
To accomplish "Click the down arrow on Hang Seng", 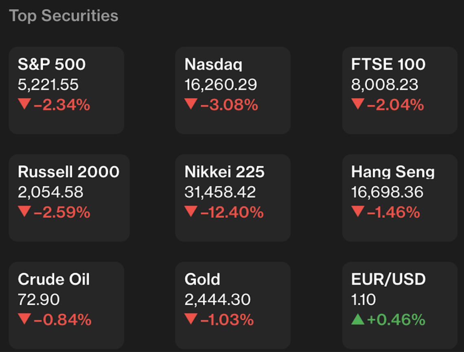I will point(357,212).
